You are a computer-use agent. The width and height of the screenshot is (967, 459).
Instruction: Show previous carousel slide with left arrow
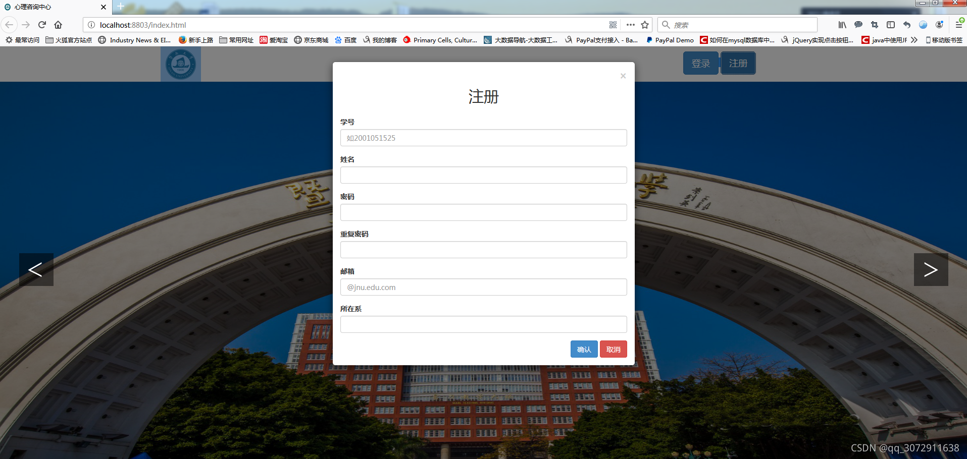click(36, 269)
